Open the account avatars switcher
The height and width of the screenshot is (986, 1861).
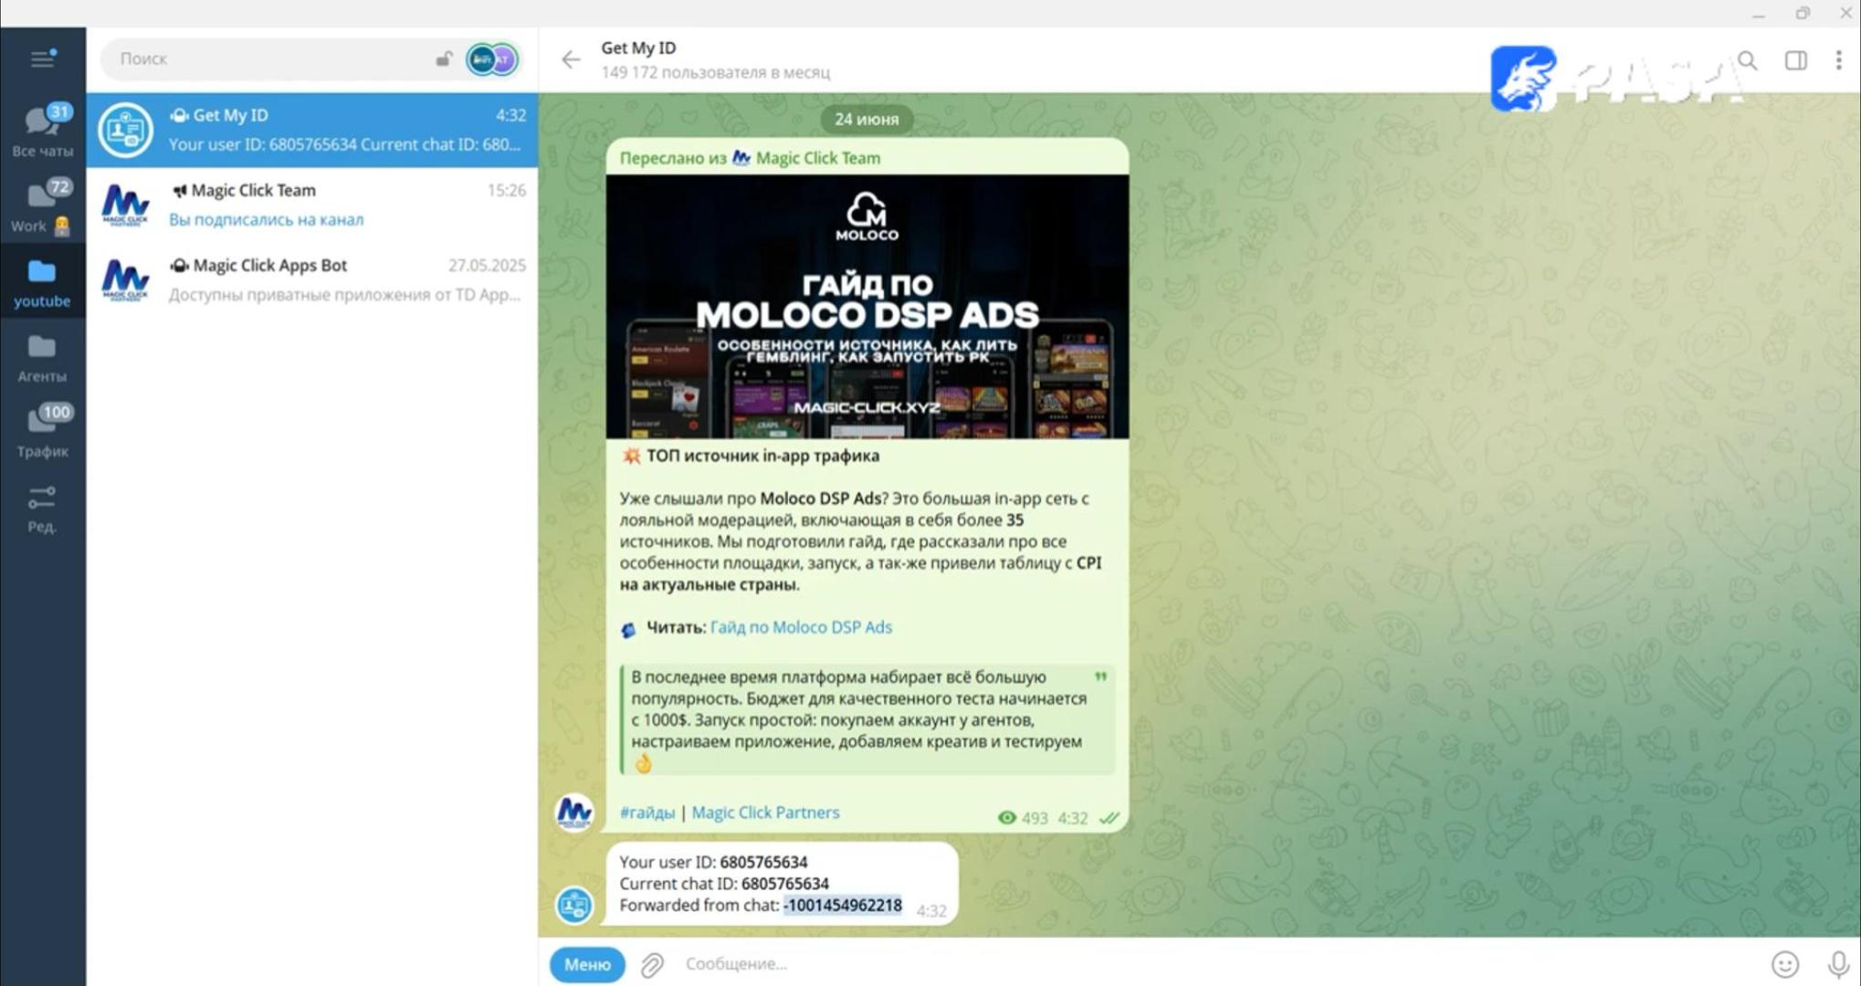point(492,59)
